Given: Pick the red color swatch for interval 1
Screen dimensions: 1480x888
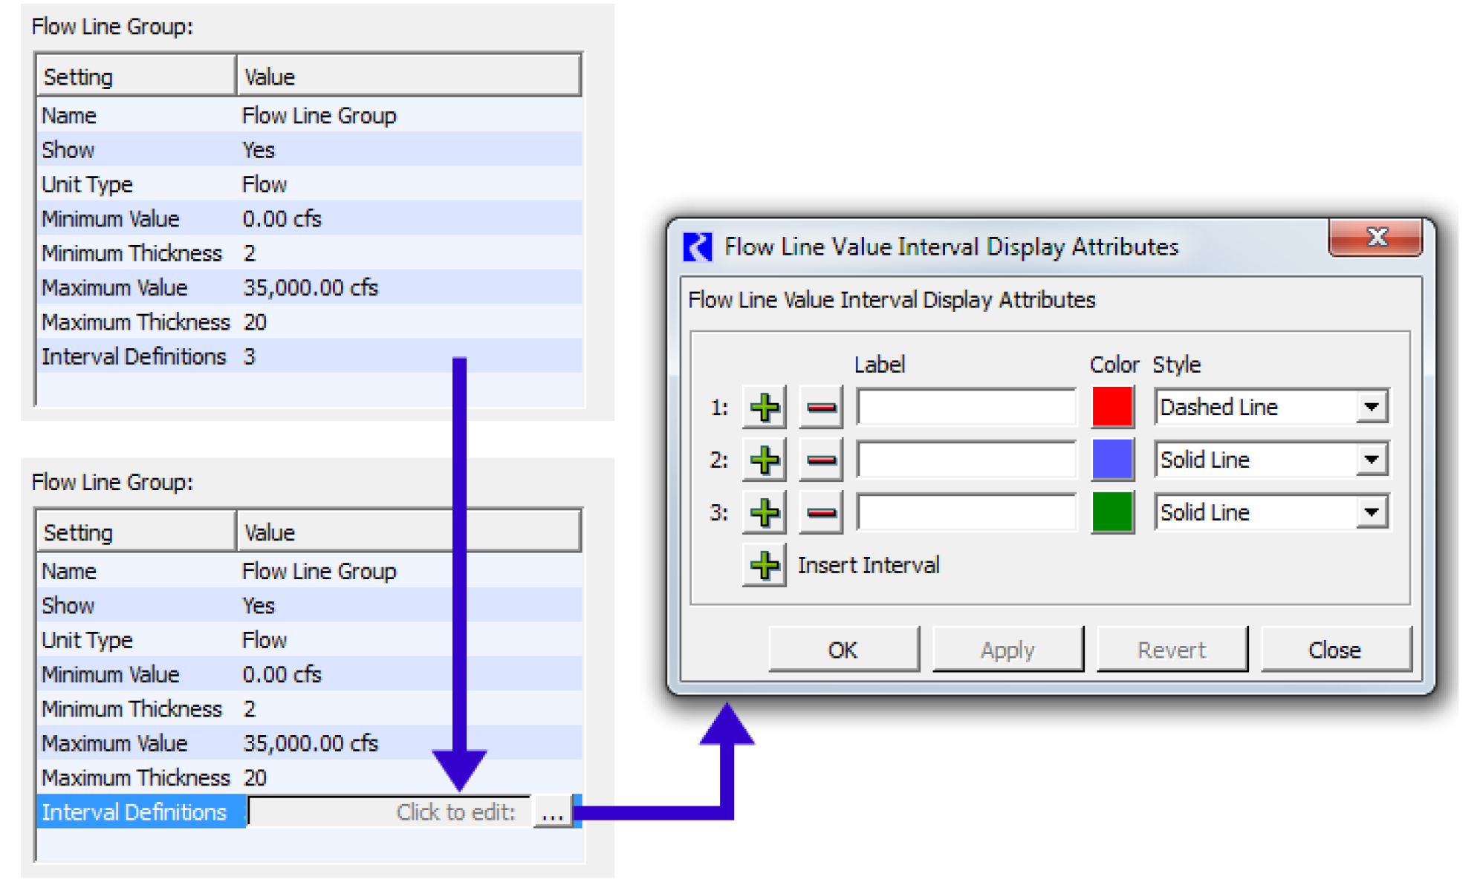Looking at the screenshot, I should [1111, 407].
